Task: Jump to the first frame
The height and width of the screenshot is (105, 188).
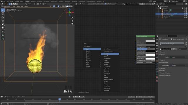Action: click(74, 97)
